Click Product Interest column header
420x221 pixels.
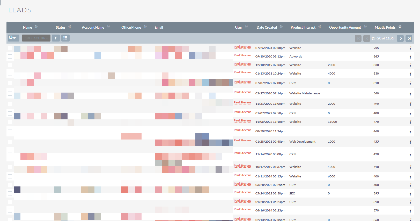(x=303, y=27)
